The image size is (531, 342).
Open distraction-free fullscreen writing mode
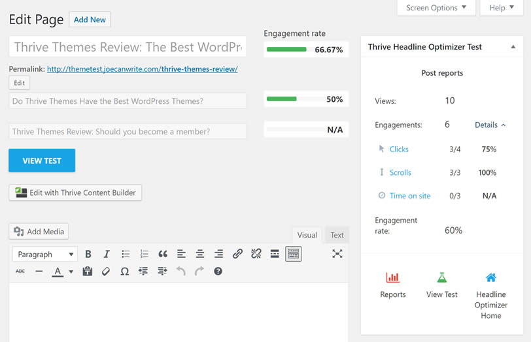pyautogui.click(x=337, y=254)
